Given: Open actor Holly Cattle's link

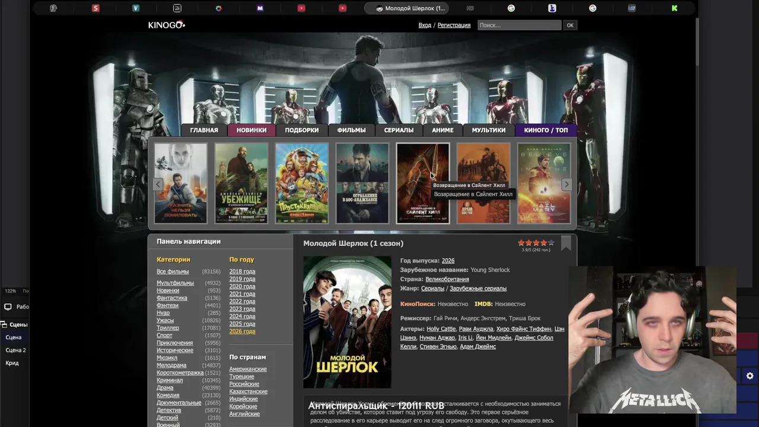Looking at the screenshot, I should point(441,329).
